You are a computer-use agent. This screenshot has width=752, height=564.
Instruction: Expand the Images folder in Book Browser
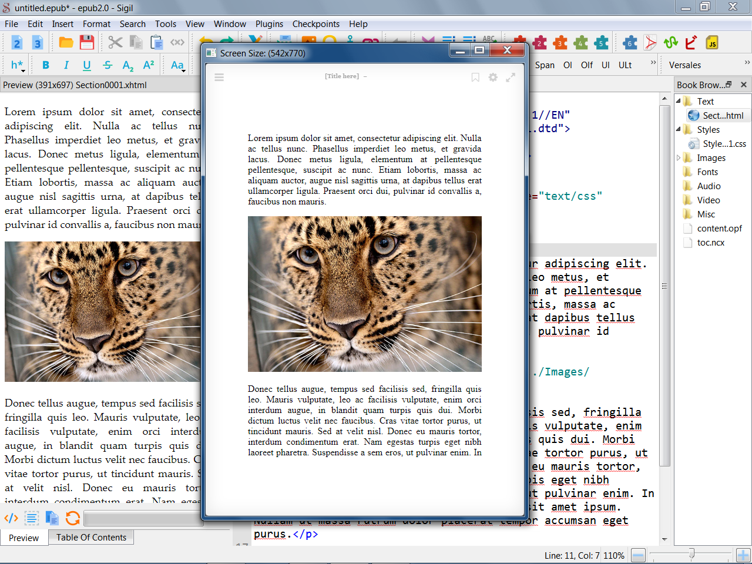point(679,157)
